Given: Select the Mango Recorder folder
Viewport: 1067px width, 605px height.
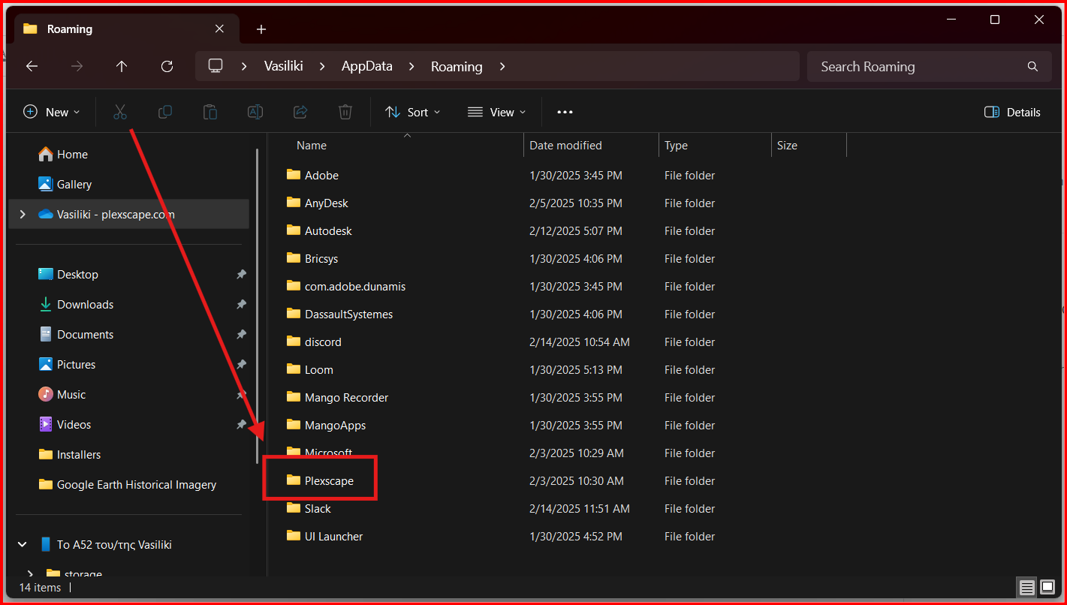Looking at the screenshot, I should coord(337,397).
